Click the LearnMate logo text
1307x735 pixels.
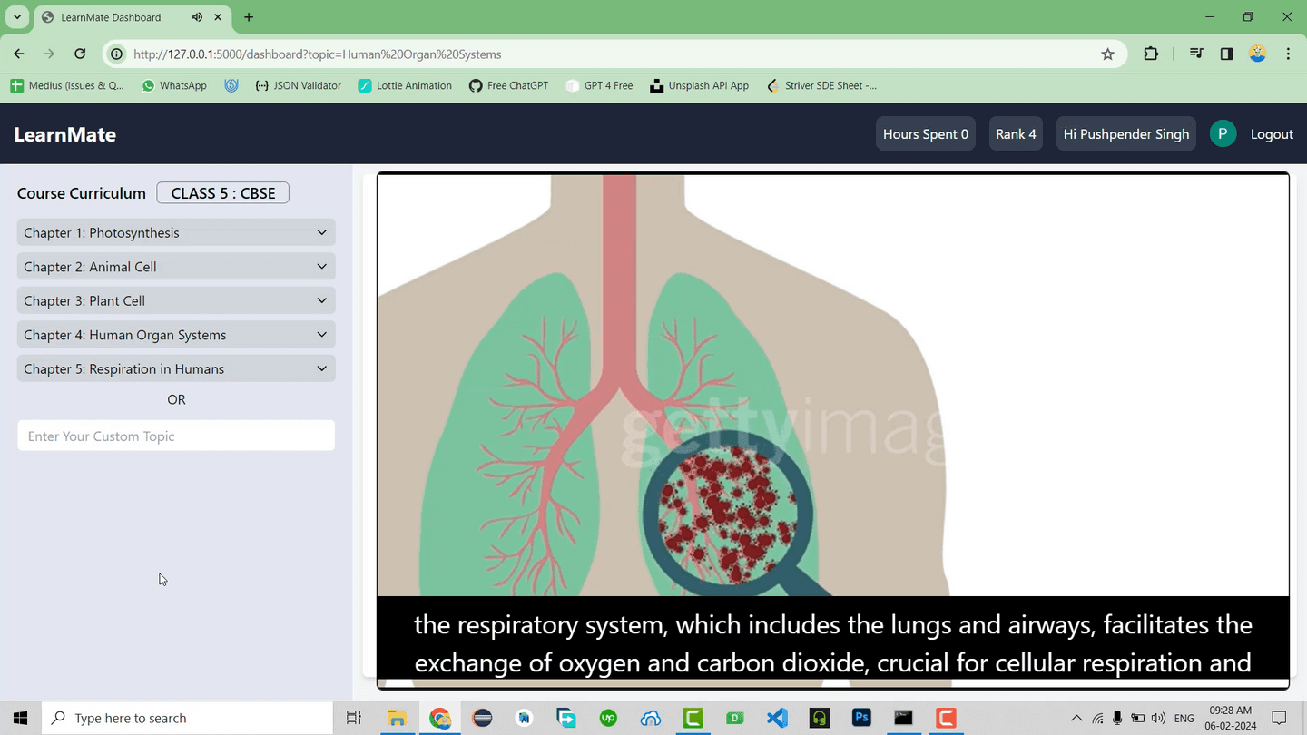tap(65, 134)
